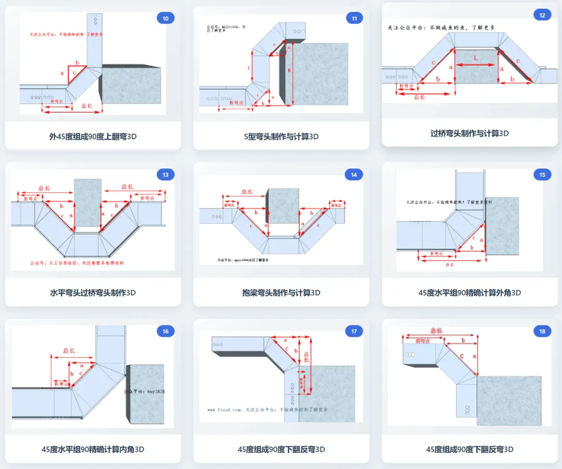This screenshot has width=562, height=469.
Task: Click the title 水平弯头过桥弯头制作3D
Action: click(x=93, y=293)
